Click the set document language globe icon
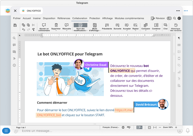 123,127
